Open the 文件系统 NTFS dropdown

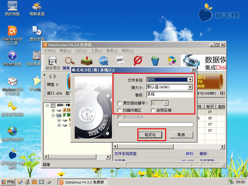click(190, 80)
